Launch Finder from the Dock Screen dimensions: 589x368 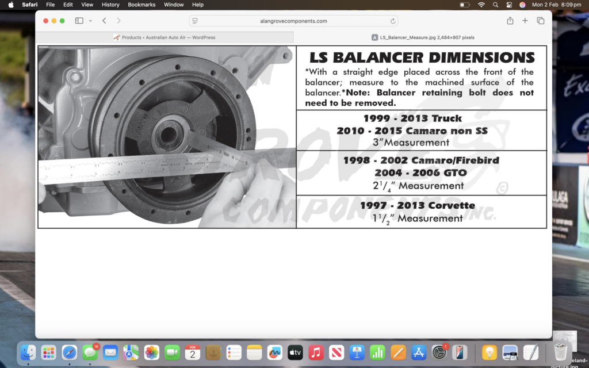pos(28,352)
